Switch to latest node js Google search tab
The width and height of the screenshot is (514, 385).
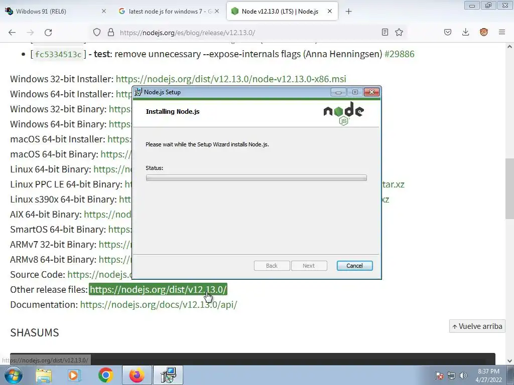(169, 11)
